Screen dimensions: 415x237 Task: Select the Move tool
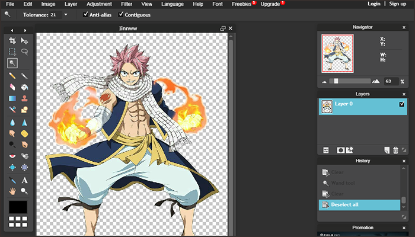[24, 41]
